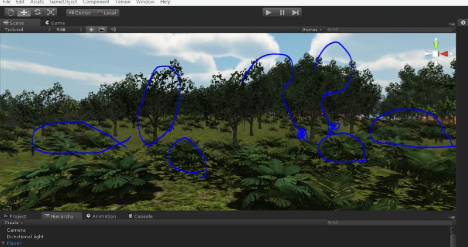Click the scene view search field

389,30
